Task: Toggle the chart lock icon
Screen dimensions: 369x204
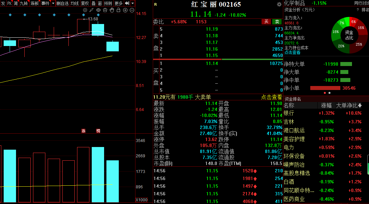Action: (118, 10)
